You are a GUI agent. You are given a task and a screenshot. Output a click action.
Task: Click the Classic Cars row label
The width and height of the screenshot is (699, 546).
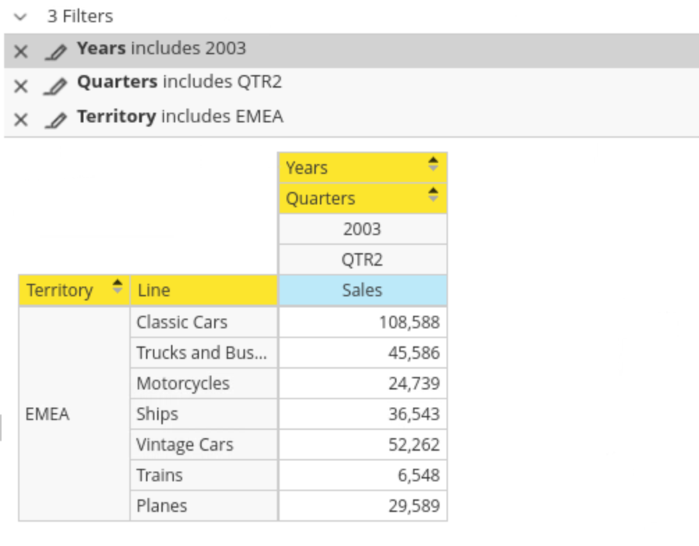coord(182,322)
